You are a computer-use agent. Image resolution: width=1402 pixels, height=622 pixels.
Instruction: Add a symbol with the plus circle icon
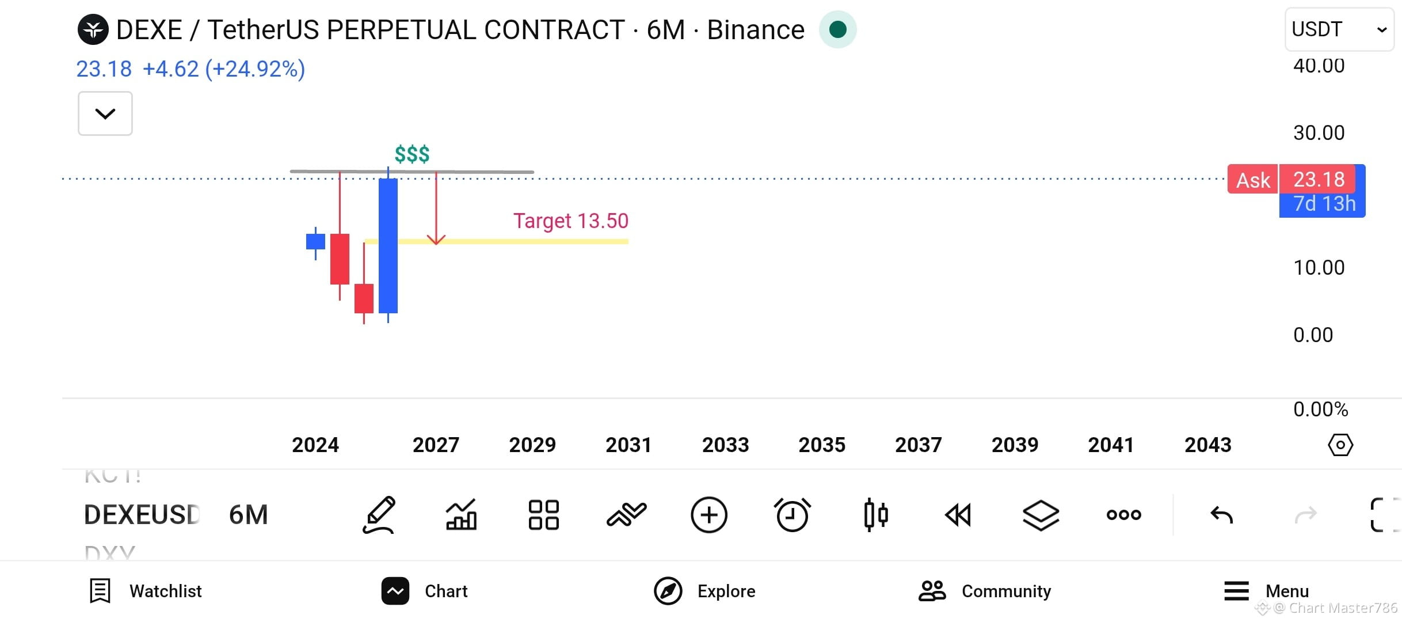tap(709, 514)
